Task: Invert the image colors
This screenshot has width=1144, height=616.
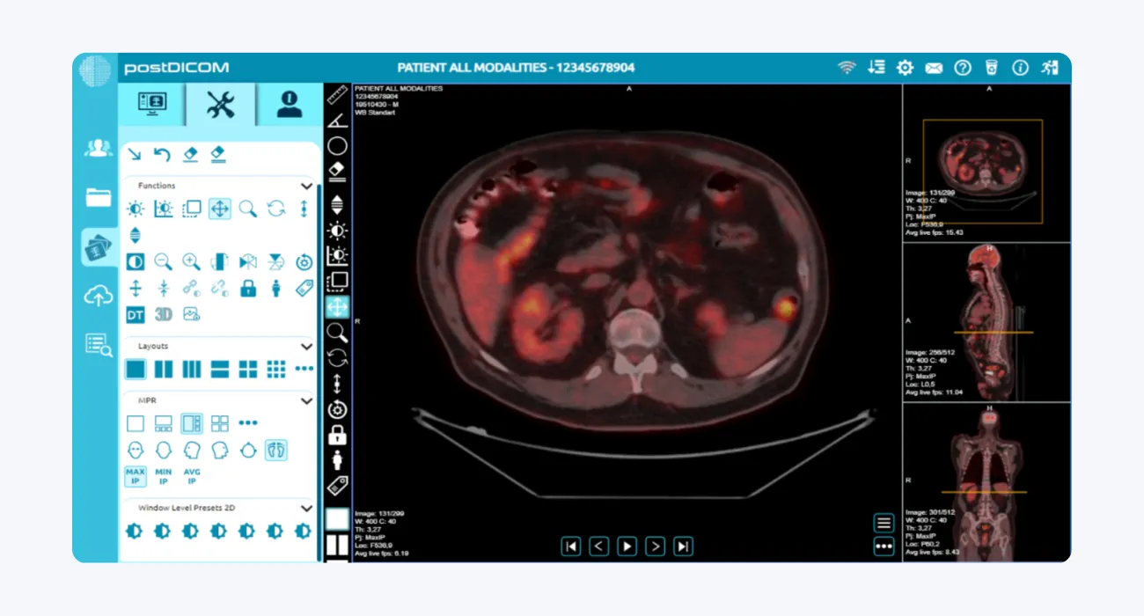Action: 135,261
